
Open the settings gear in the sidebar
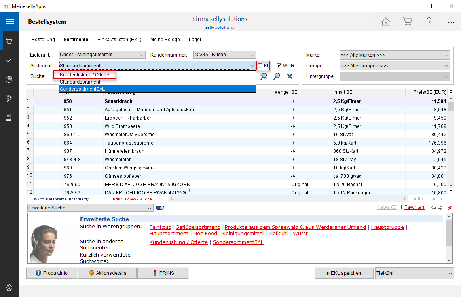point(9,287)
